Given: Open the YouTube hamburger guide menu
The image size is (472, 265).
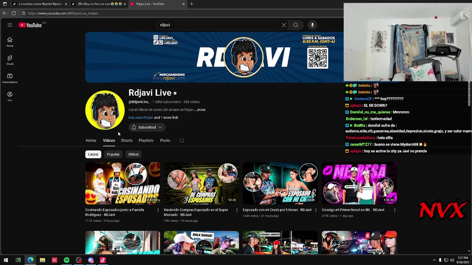Looking at the screenshot, I should [x=10, y=25].
